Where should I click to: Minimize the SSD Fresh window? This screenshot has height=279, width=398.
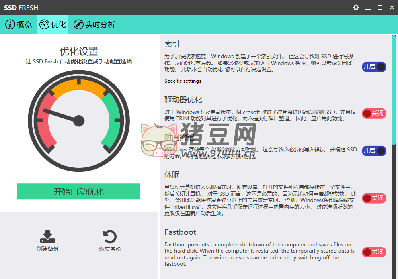click(x=368, y=8)
